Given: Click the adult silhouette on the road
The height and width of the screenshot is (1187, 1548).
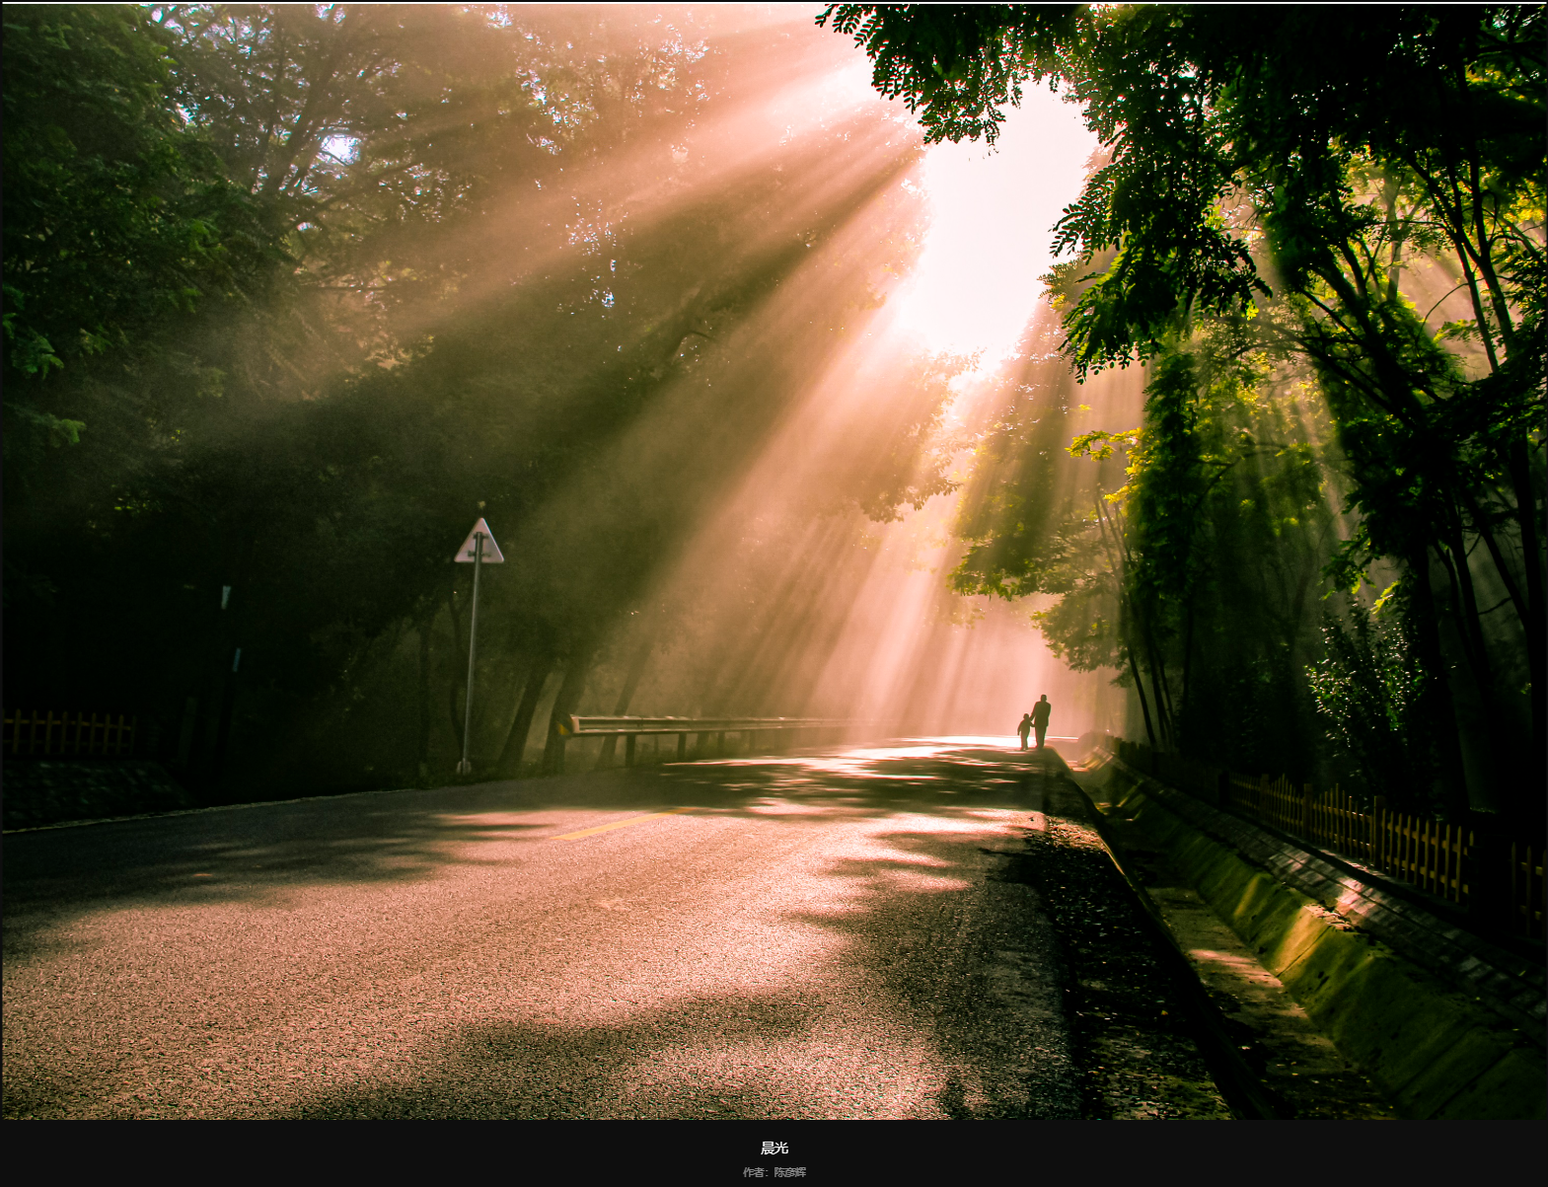Looking at the screenshot, I should (1041, 720).
